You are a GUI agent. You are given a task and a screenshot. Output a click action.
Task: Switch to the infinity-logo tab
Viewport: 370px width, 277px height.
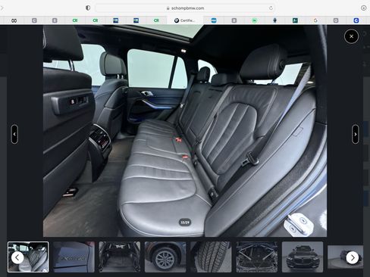point(14,20)
